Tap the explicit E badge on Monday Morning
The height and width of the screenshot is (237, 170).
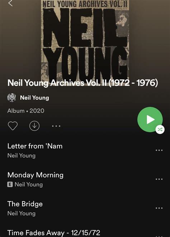pyautogui.click(x=10, y=184)
